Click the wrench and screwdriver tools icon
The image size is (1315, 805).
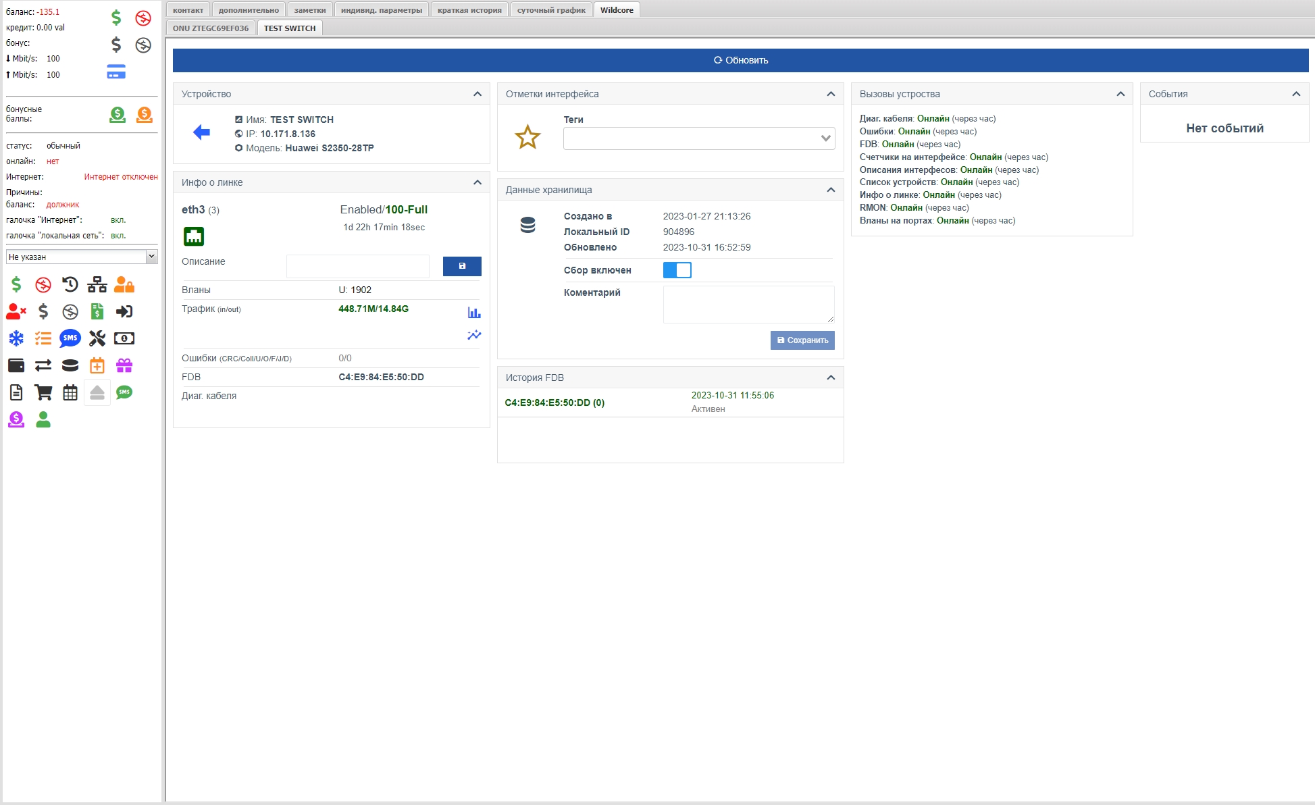tap(97, 338)
